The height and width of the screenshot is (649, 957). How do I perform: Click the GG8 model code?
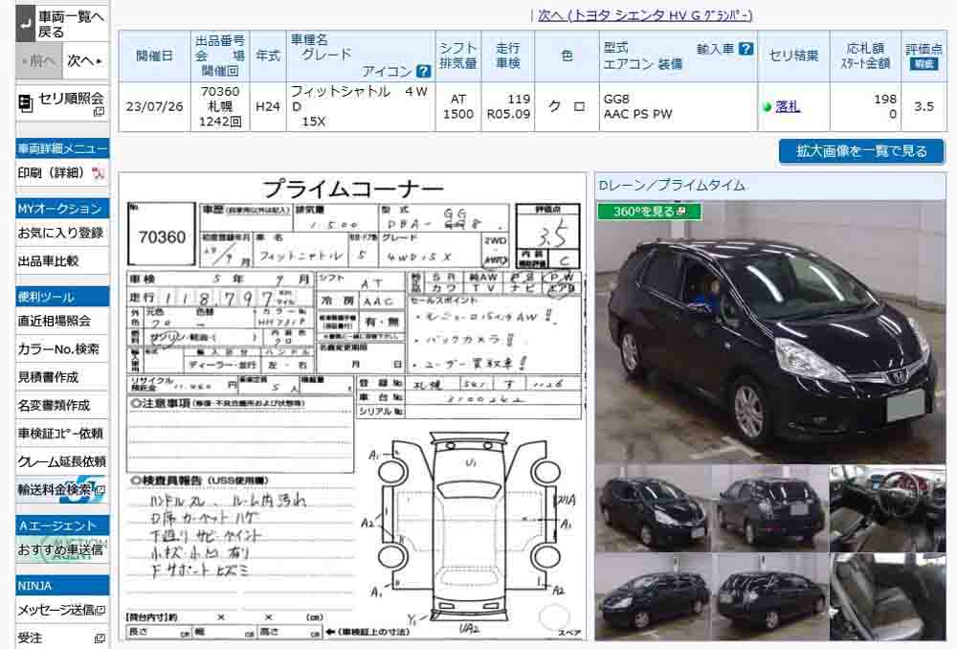tap(615, 99)
